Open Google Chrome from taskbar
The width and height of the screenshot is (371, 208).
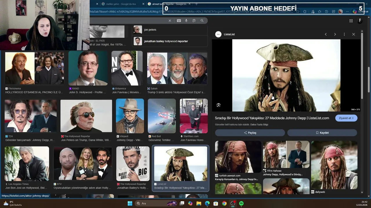click(x=224, y=203)
